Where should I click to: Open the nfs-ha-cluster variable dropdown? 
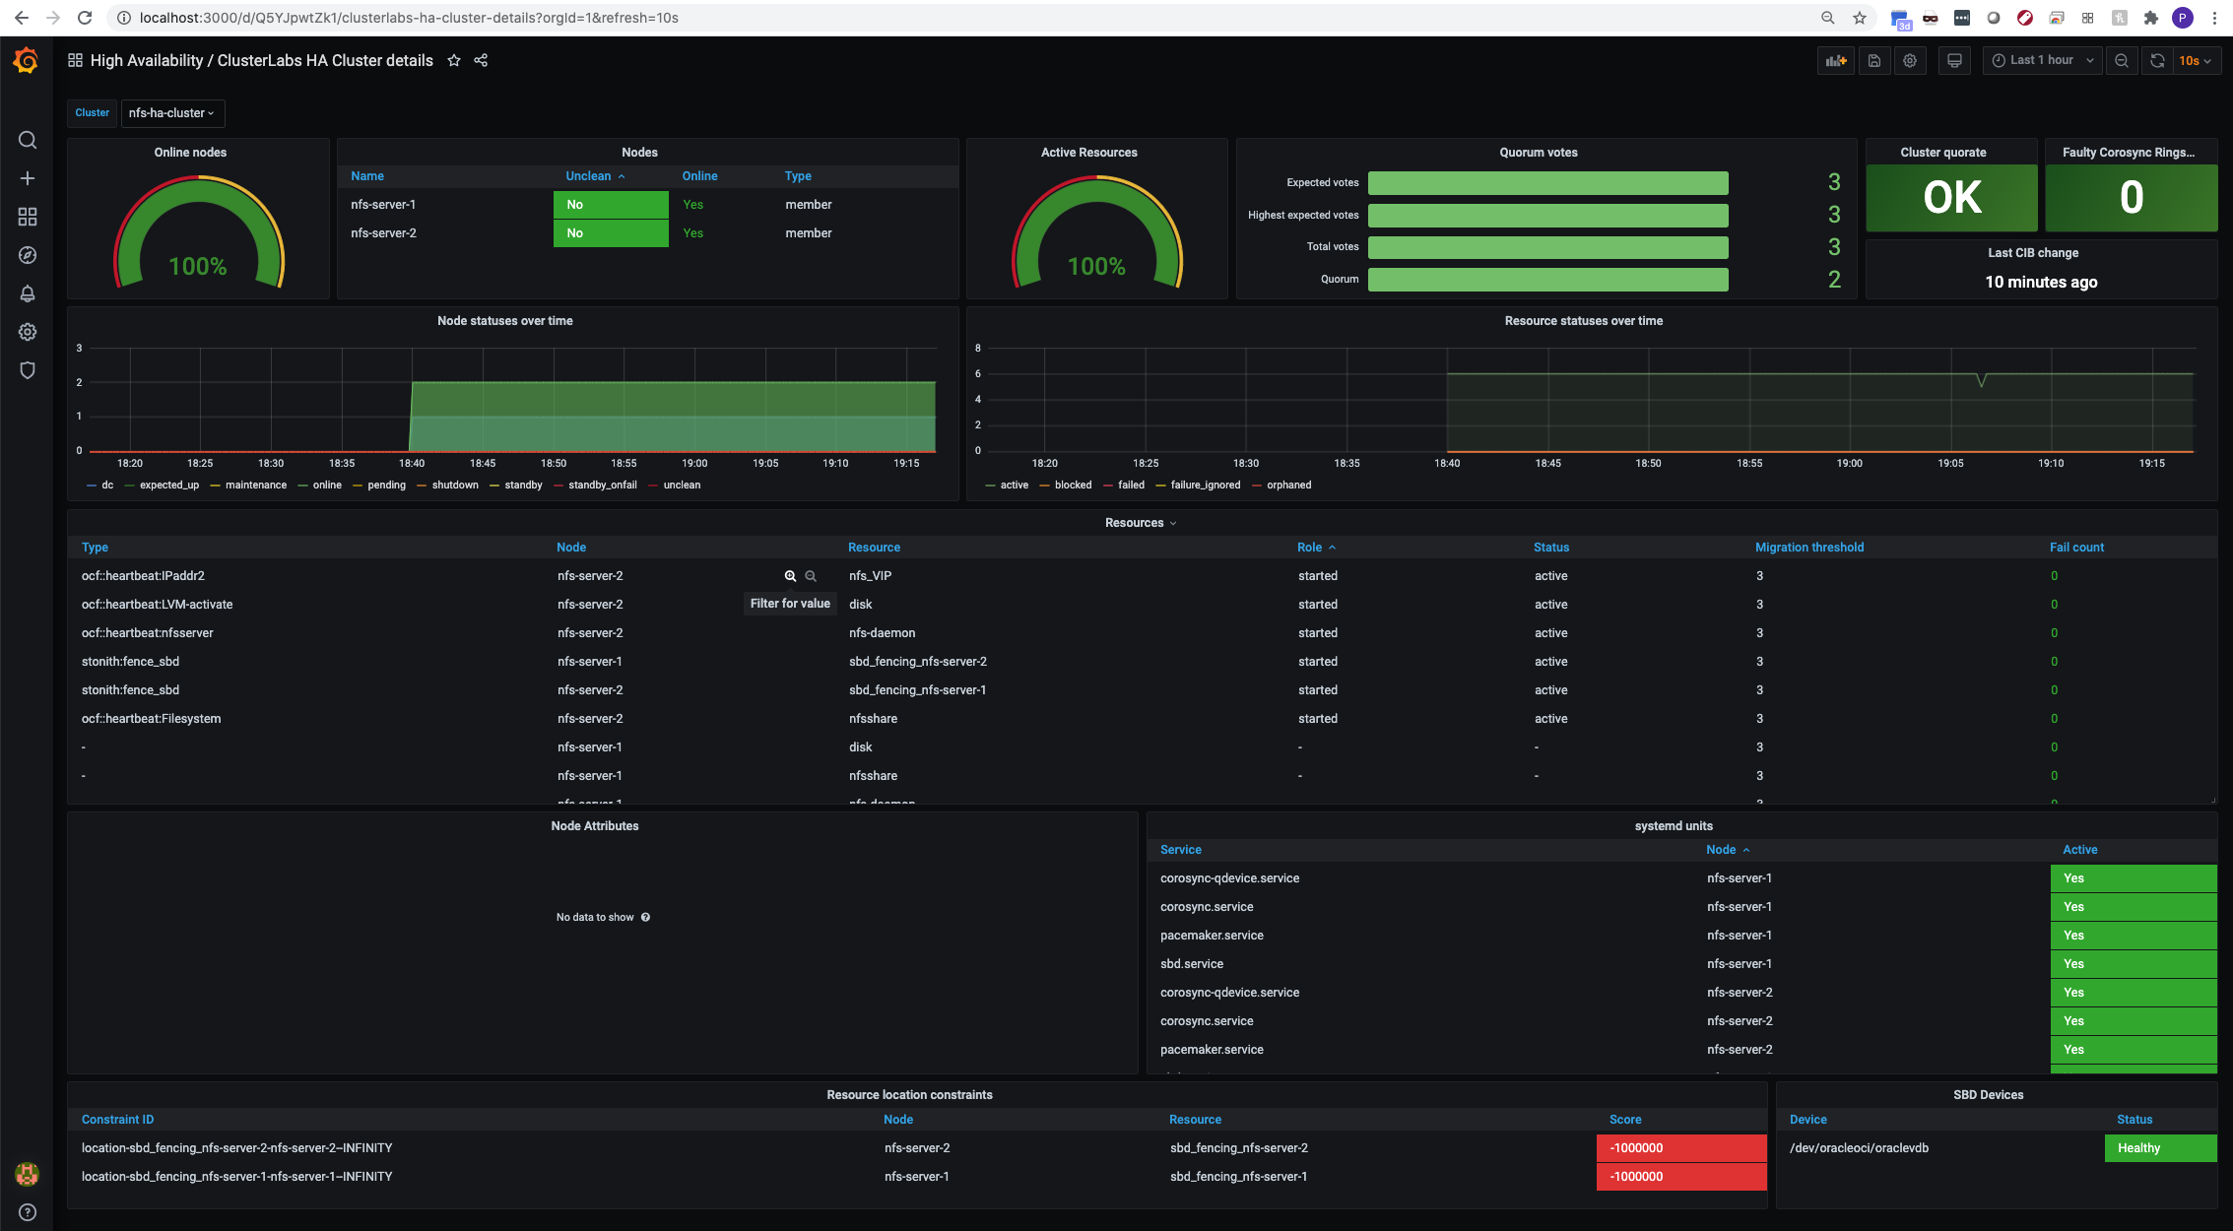click(x=172, y=113)
